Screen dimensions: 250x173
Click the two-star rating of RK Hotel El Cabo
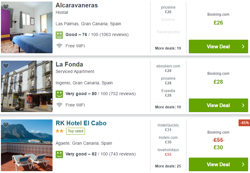[x=59, y=131]
